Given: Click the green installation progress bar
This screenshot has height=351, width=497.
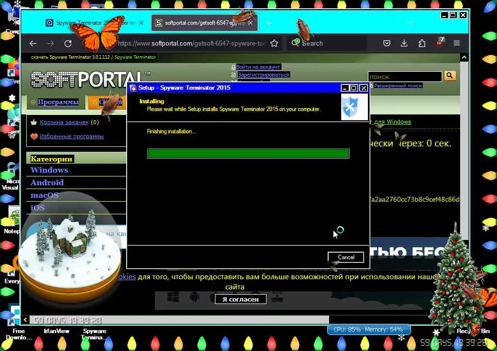Looking at the screenshot, I should 248,154.
